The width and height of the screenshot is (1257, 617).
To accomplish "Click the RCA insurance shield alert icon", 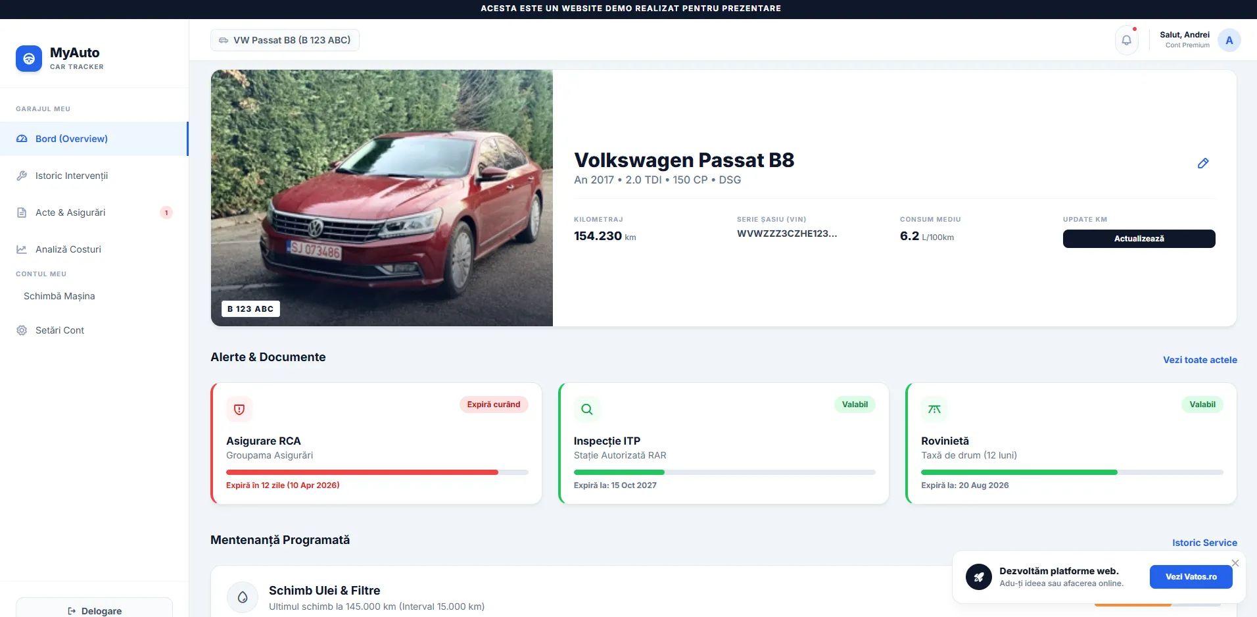I will click(239, 409).
